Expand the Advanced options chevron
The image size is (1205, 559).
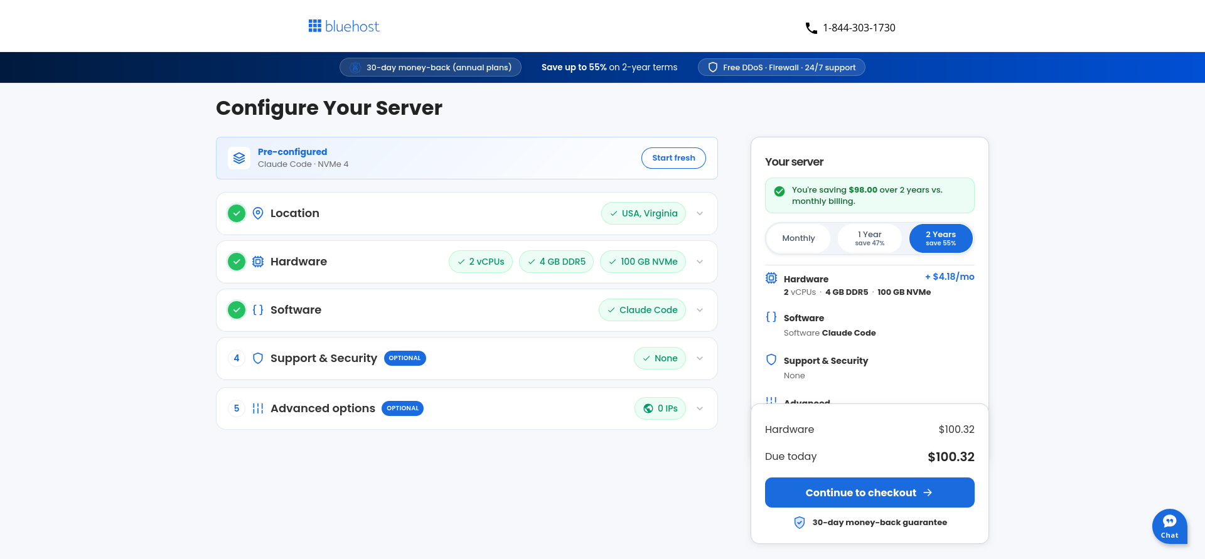tap(700, 408)
